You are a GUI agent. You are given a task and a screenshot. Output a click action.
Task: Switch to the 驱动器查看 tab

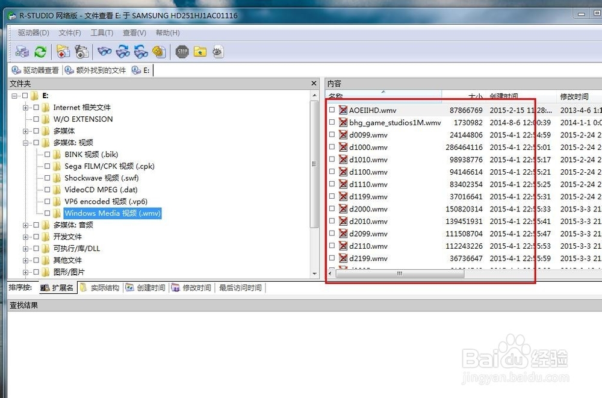pyautogui.click(x=36, y=70)
